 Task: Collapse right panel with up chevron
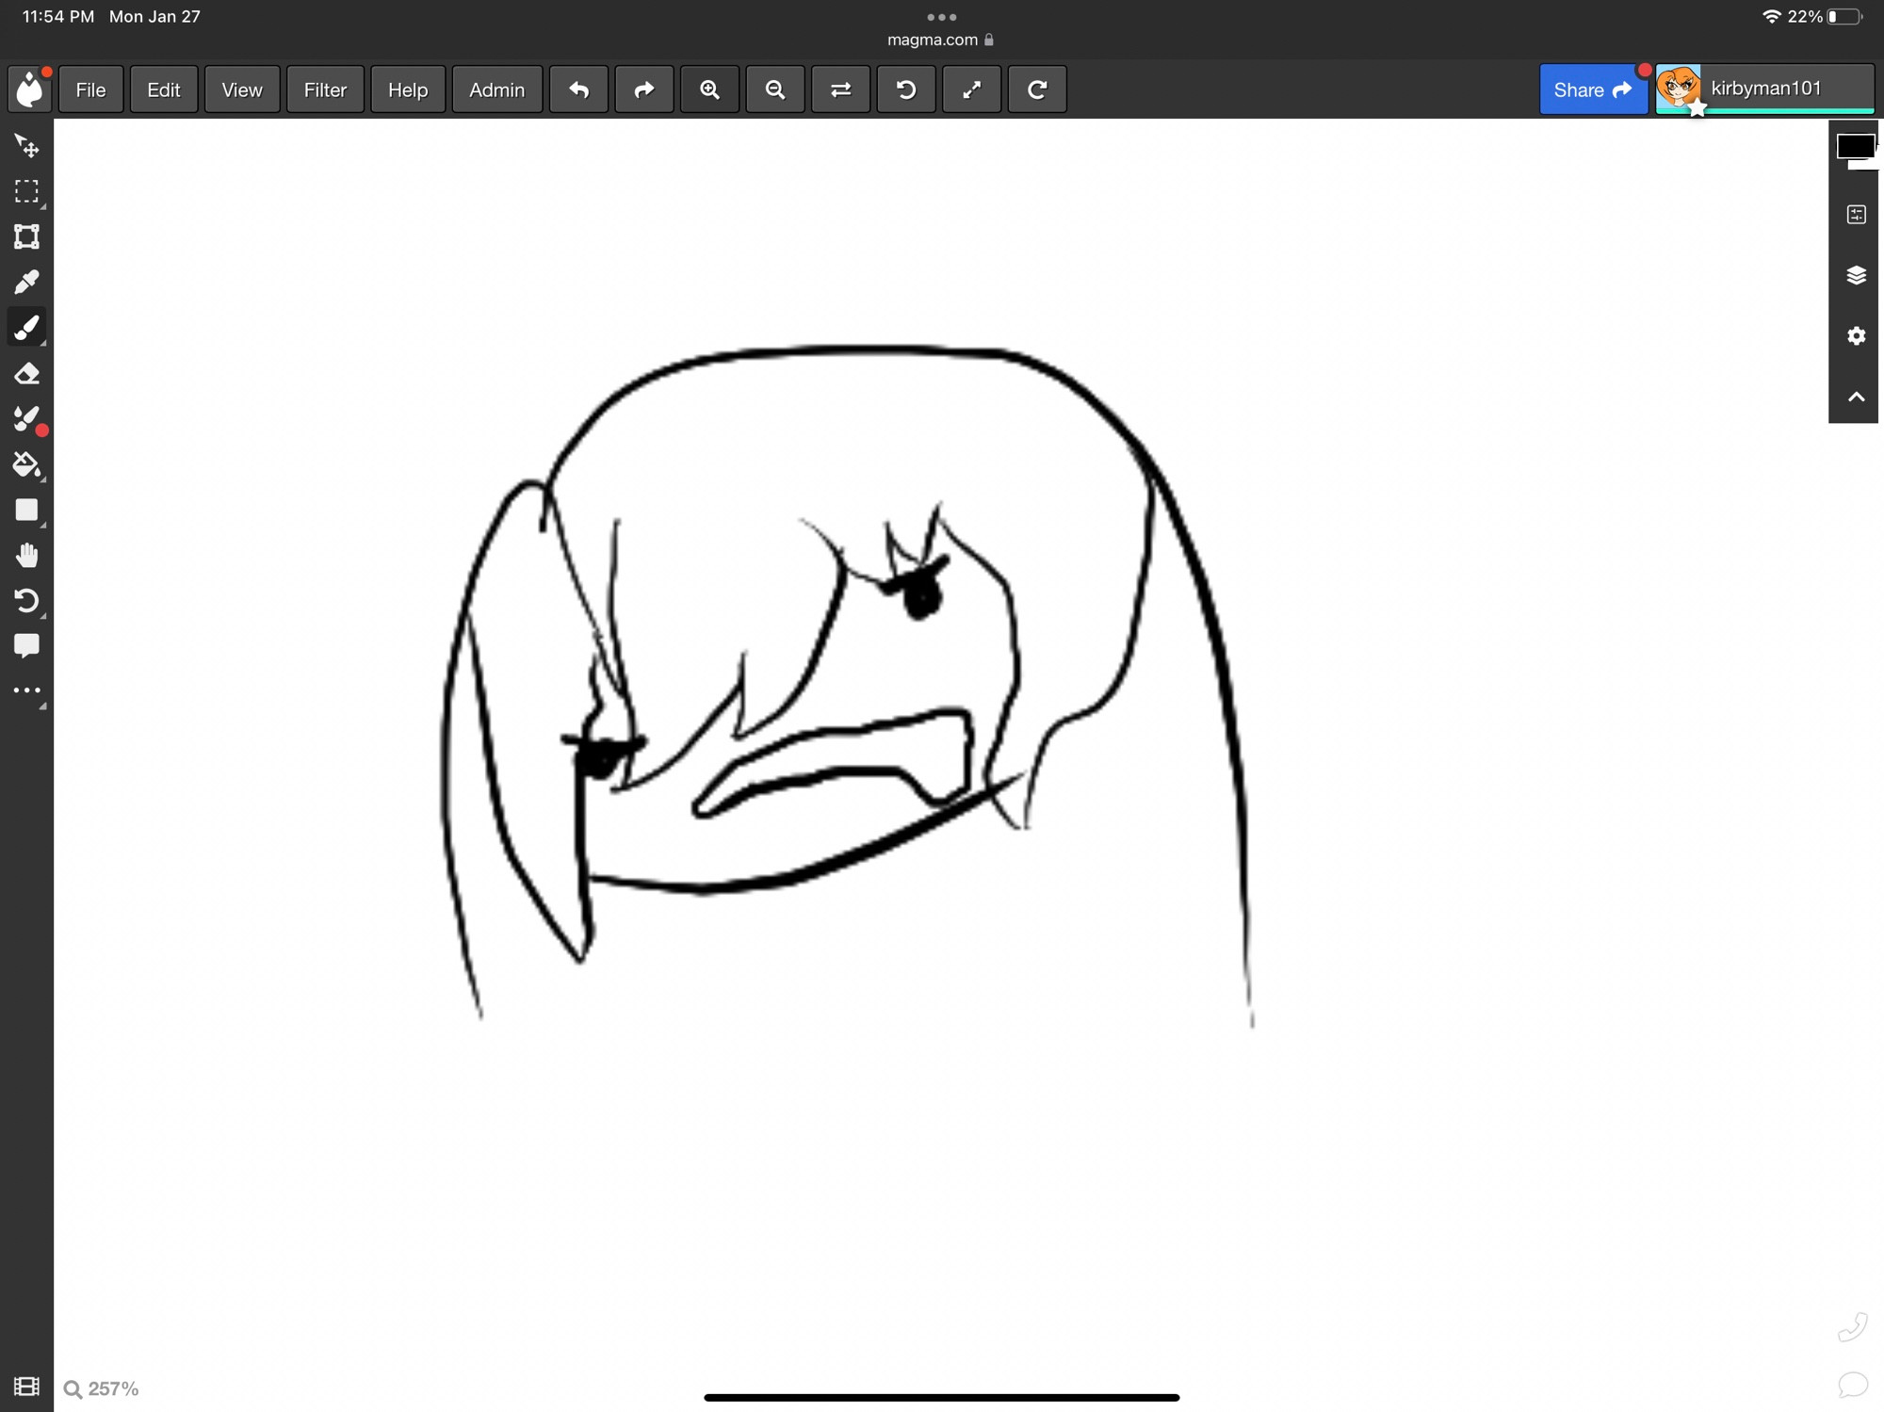click(1856, 397)
